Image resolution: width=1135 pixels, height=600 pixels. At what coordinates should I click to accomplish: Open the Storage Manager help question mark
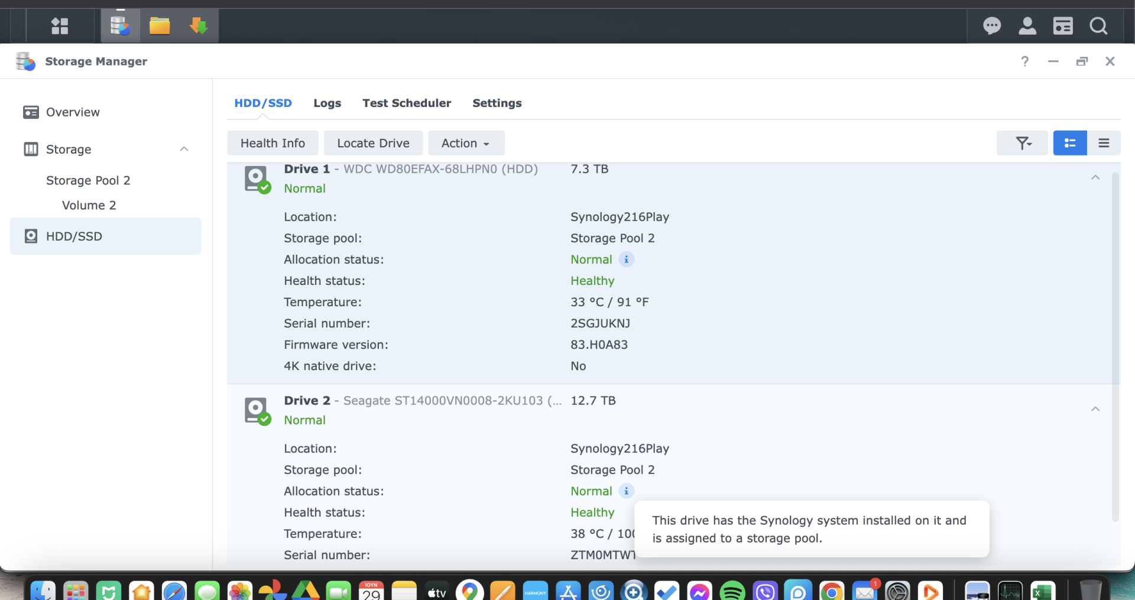coord(1024,61)
